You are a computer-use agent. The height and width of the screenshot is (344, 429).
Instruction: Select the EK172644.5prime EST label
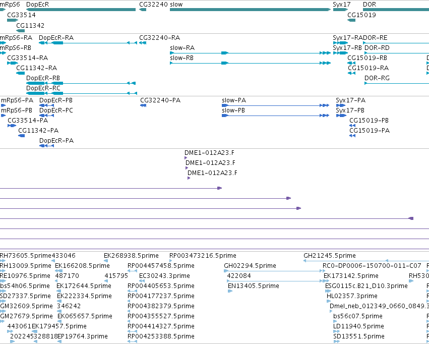coord(84,286)
